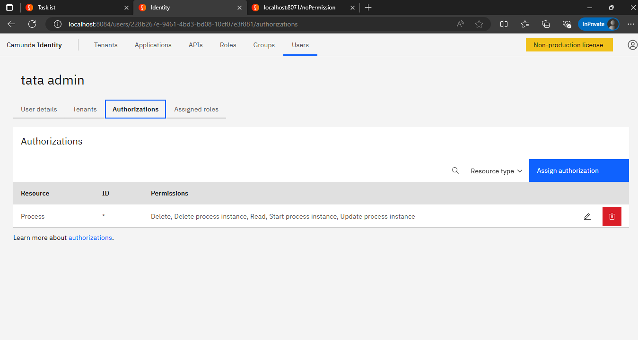638x340 pixels.
Task: Click the Camunda Identity logo
Action: pos(34,45)
